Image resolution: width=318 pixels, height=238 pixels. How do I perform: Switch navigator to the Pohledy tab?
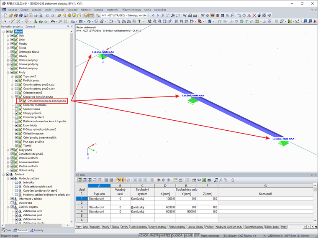(x=37, y=230)
